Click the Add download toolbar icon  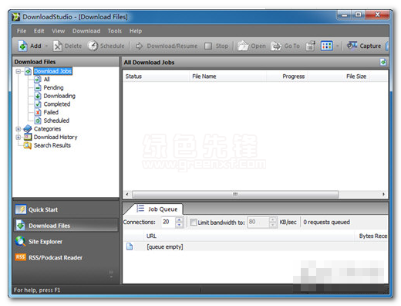tap(22, 46)
